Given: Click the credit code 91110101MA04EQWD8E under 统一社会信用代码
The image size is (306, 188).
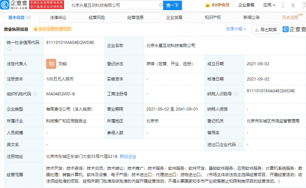Looking at the screenshot, I should 70,43.
